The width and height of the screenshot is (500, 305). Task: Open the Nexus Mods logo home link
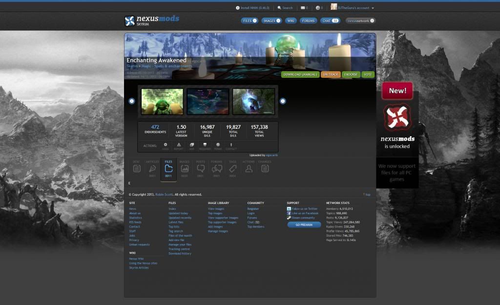[x=152, y=20]
